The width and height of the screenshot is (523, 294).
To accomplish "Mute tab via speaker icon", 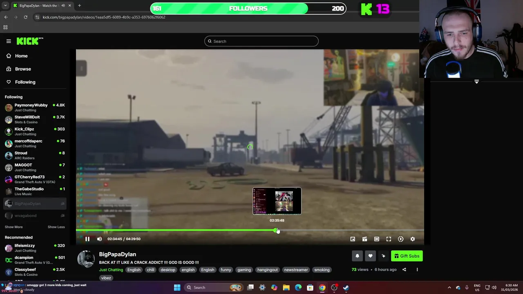I will pos(63,6).
